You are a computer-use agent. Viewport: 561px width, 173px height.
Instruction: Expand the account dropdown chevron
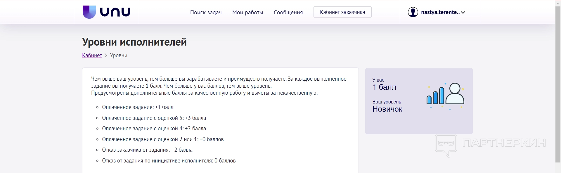point(463,12)
